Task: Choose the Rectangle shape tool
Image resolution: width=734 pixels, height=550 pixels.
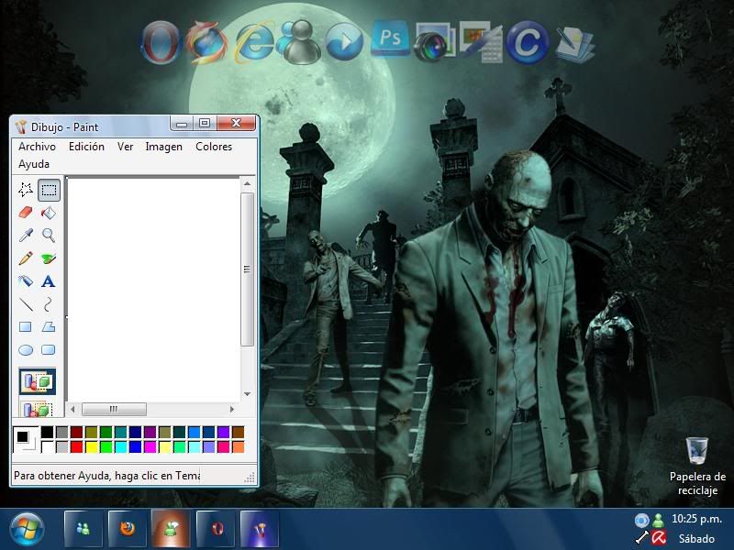Action: (26, 327)
